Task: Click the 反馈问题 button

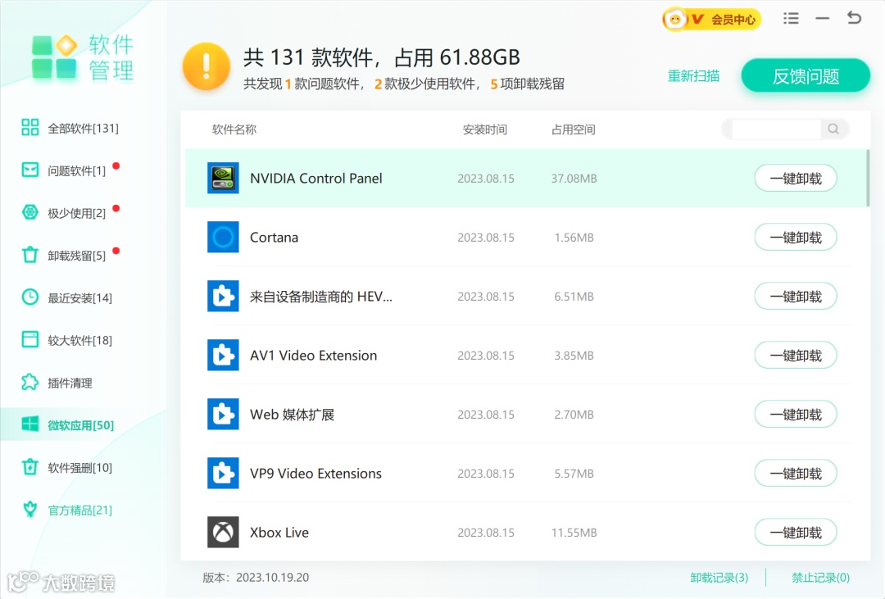Action: pyautogui.click(x=806, y=75)
